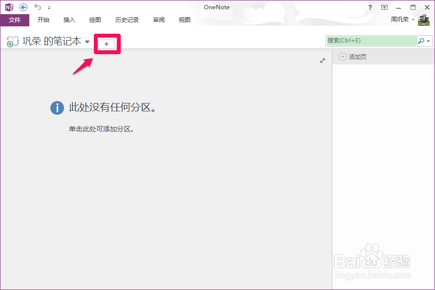This screenshot has height=290, width=435.
Task: Switch to the 绘图 ribbon tab
Action: 95,20
